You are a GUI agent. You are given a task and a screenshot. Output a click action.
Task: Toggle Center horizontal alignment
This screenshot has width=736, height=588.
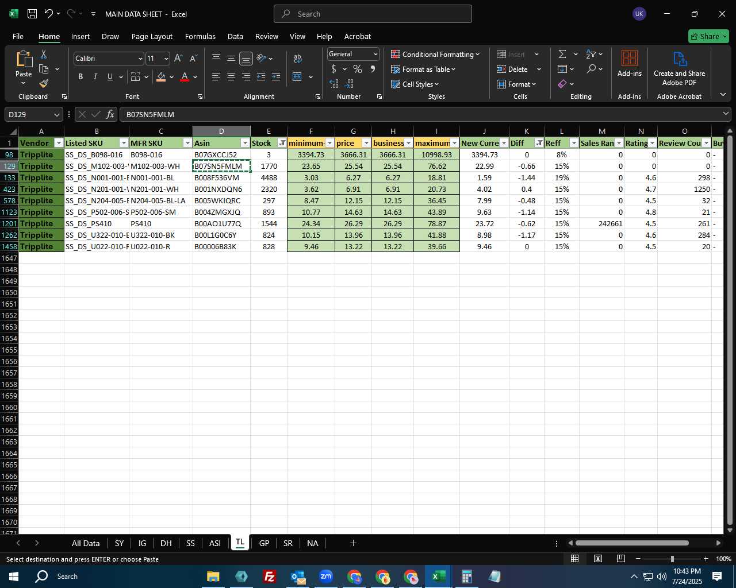point(231,77)
